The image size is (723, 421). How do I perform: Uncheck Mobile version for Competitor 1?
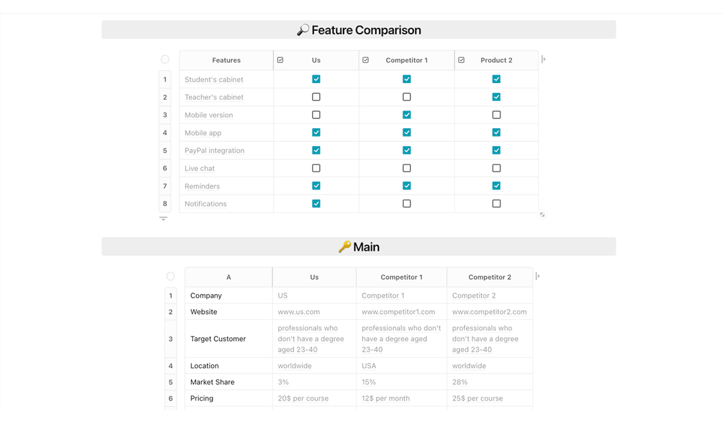(x=407, y=115)
